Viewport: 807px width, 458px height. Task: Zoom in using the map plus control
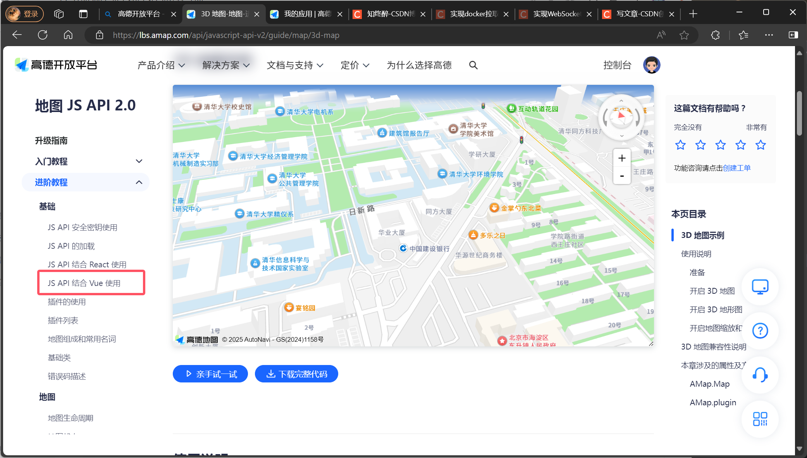pyautogui.click(x=621, y=158)
